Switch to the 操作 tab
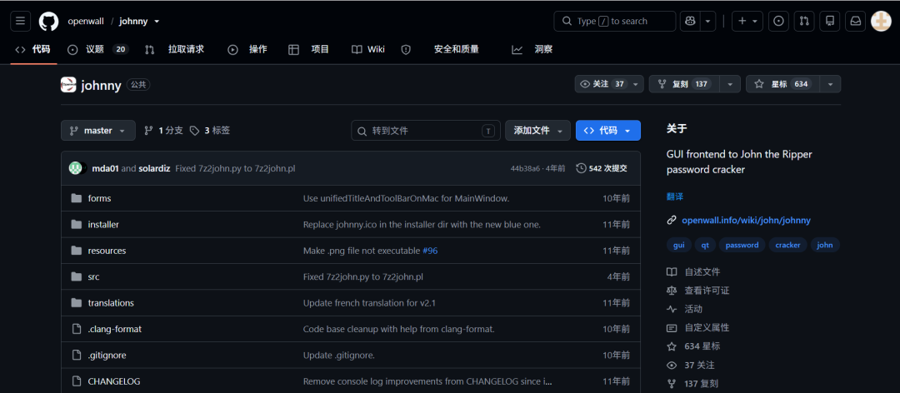The image size is (900, 393). click(x=247, y=49)
